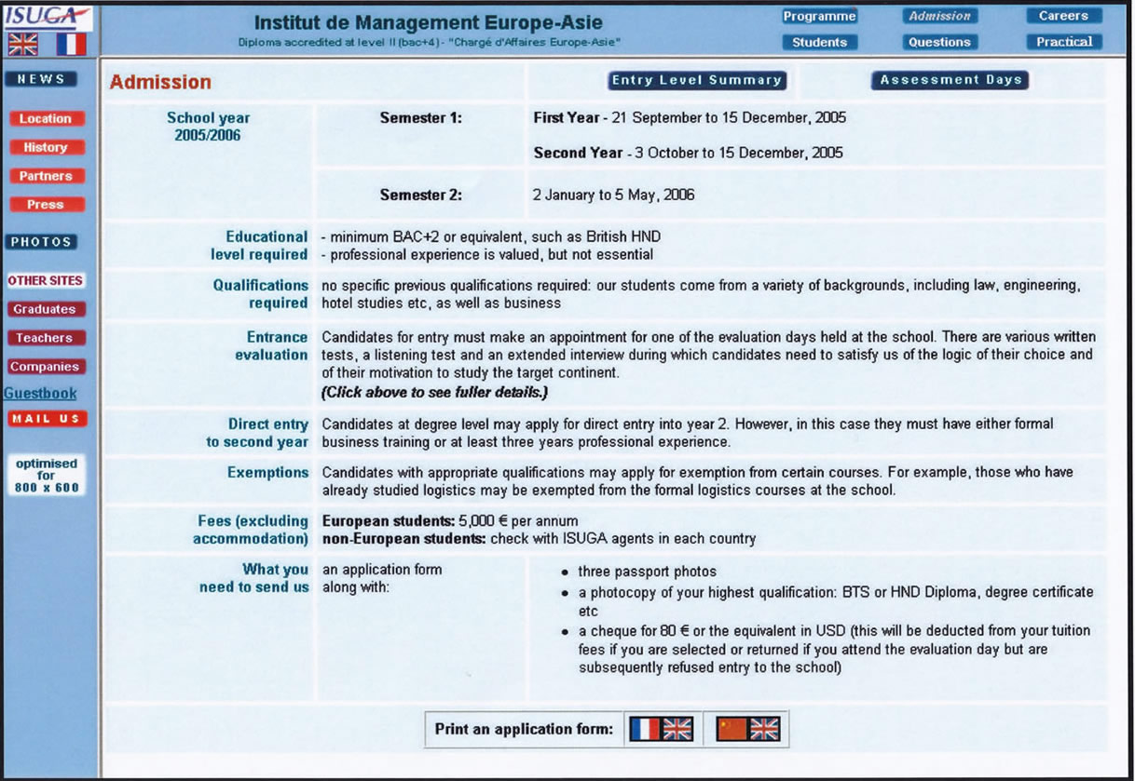Open the Students section

[x=819, y=42]
